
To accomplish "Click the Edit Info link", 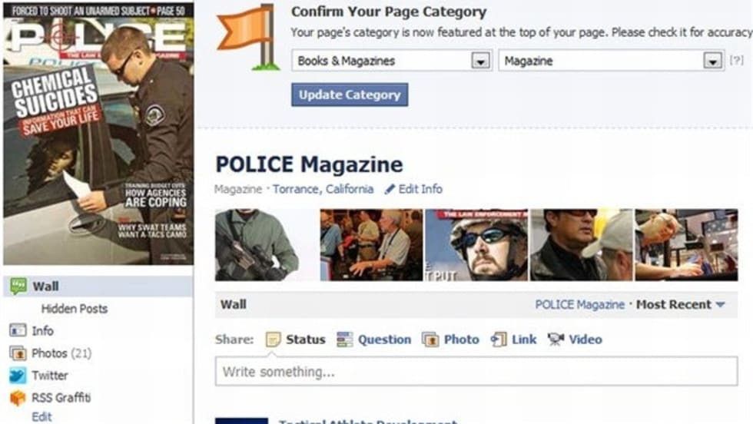I will pyautogui.click(x=413, y=189).
